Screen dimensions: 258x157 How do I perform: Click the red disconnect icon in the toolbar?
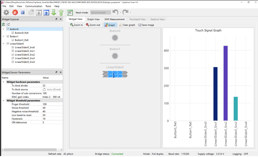coord(15,12)
